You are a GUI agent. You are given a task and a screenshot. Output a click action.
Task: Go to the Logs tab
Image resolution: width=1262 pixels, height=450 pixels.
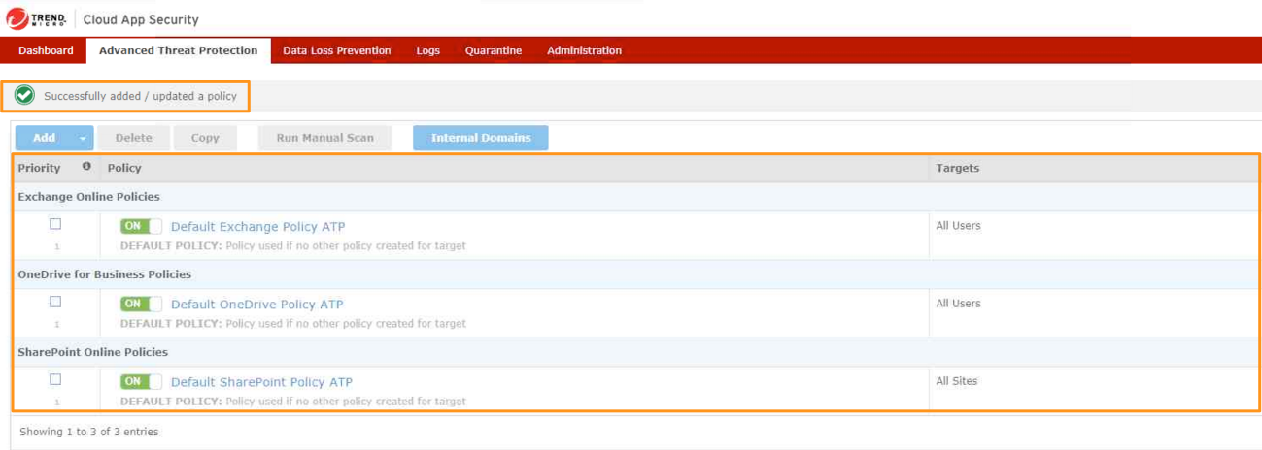[428, 50]
